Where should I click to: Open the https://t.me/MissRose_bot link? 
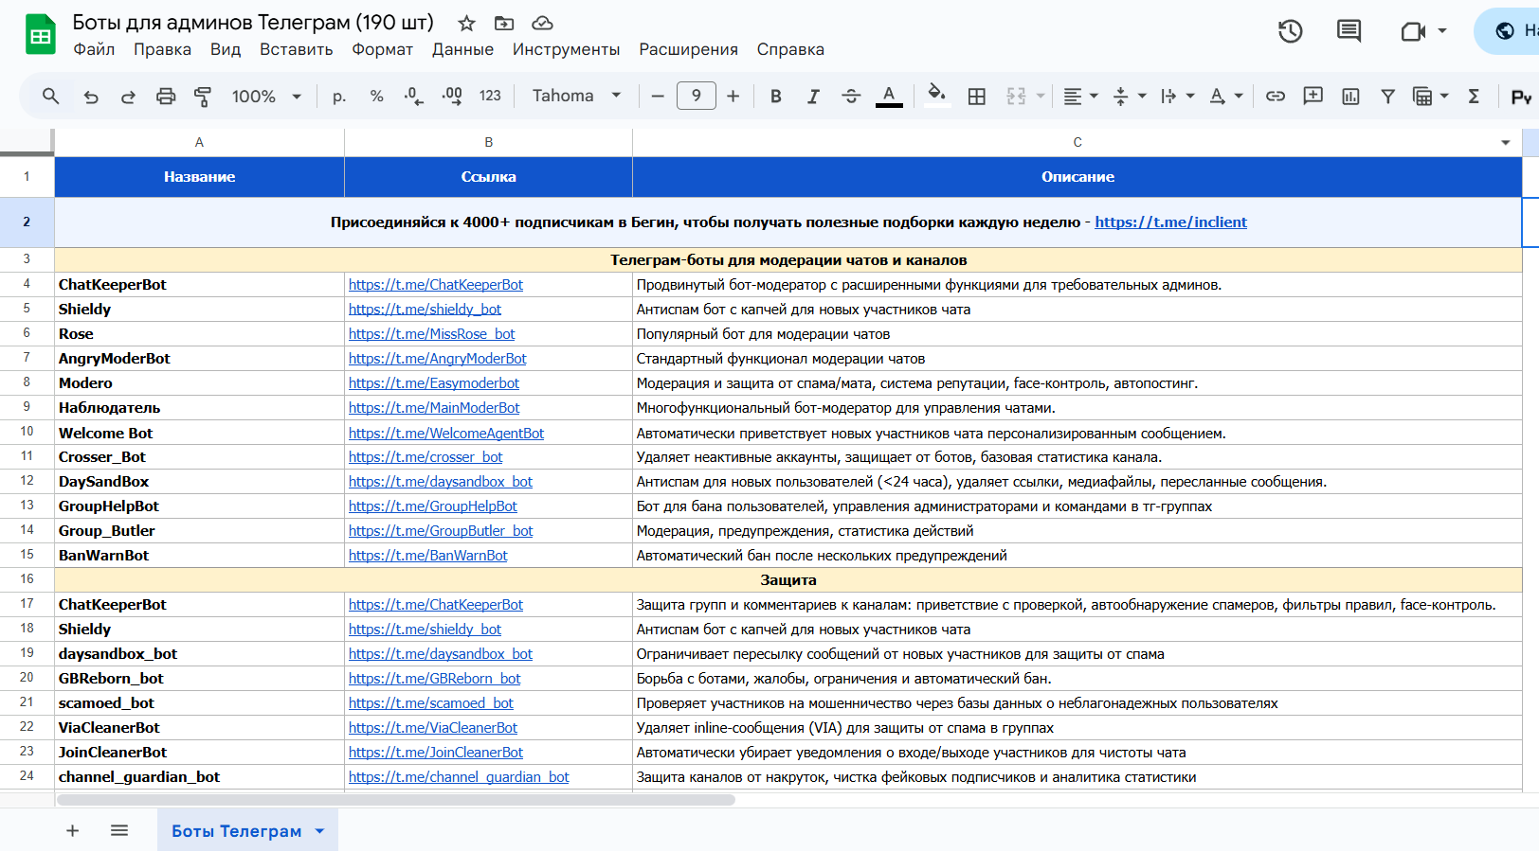tap(431, 334)
